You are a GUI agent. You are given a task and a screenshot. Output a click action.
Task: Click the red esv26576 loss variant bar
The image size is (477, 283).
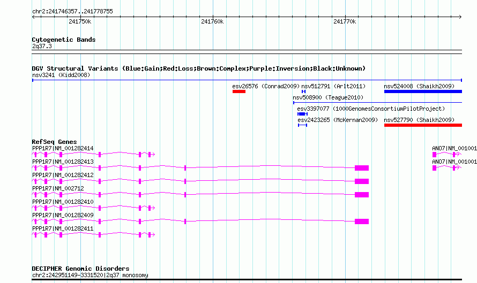[x=239, y=91]
